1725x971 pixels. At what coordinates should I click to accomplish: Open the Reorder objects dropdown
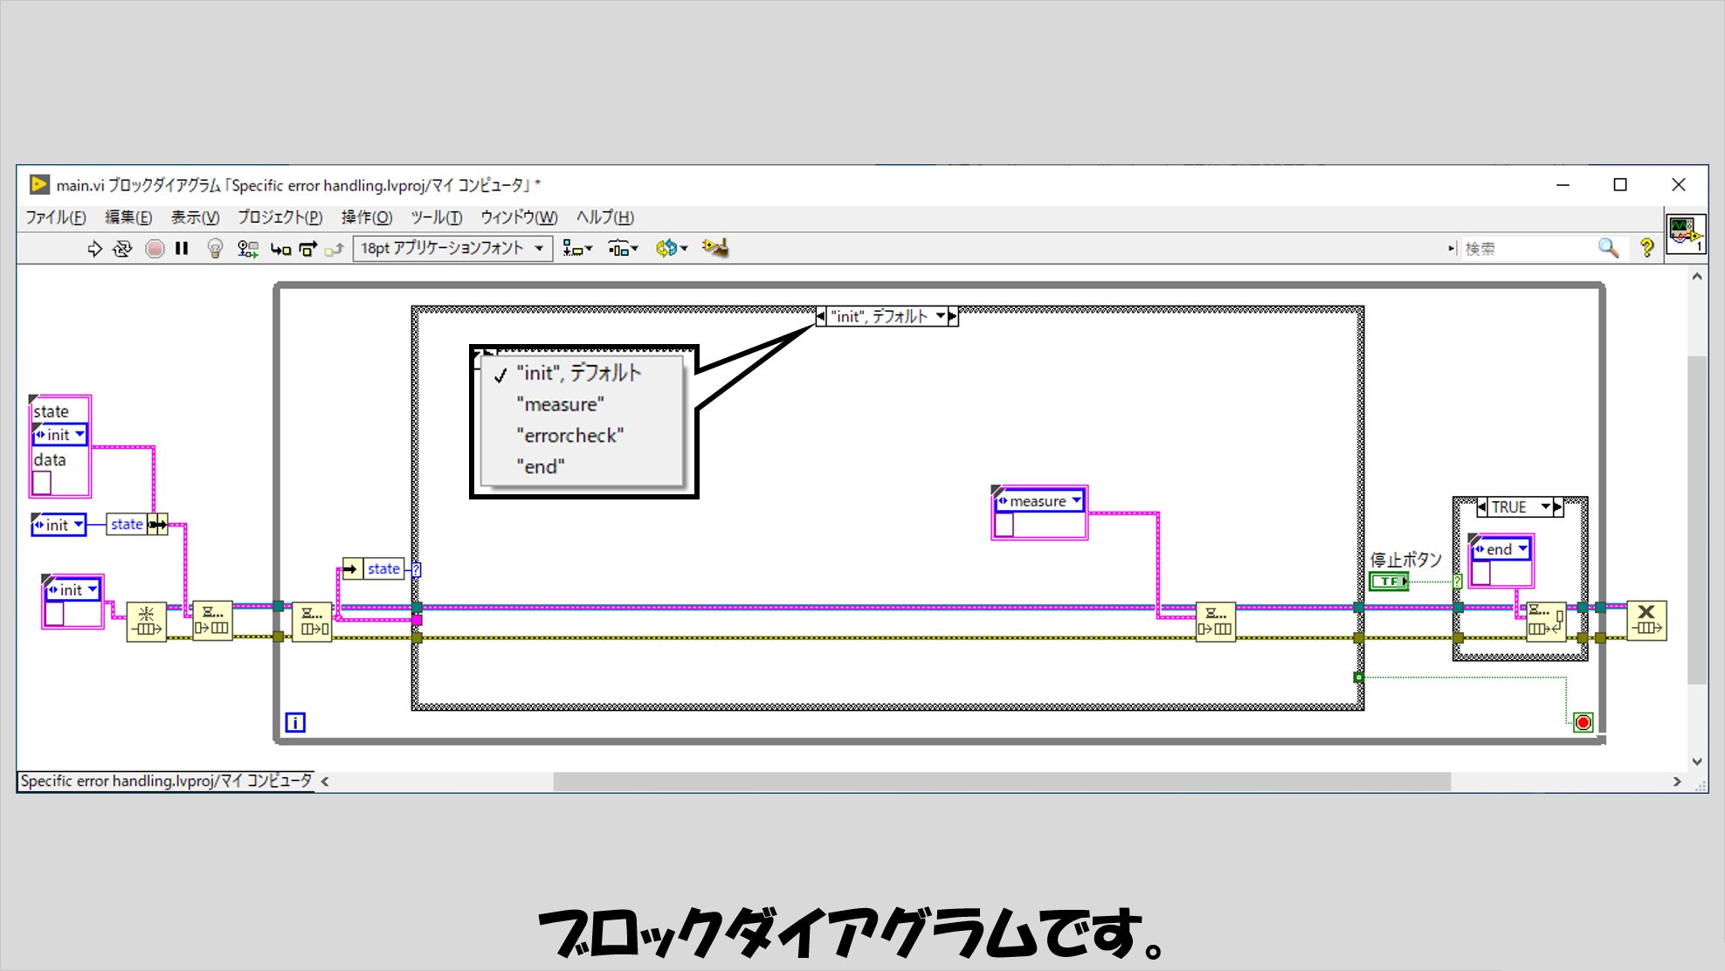click(x=672, y=249)
